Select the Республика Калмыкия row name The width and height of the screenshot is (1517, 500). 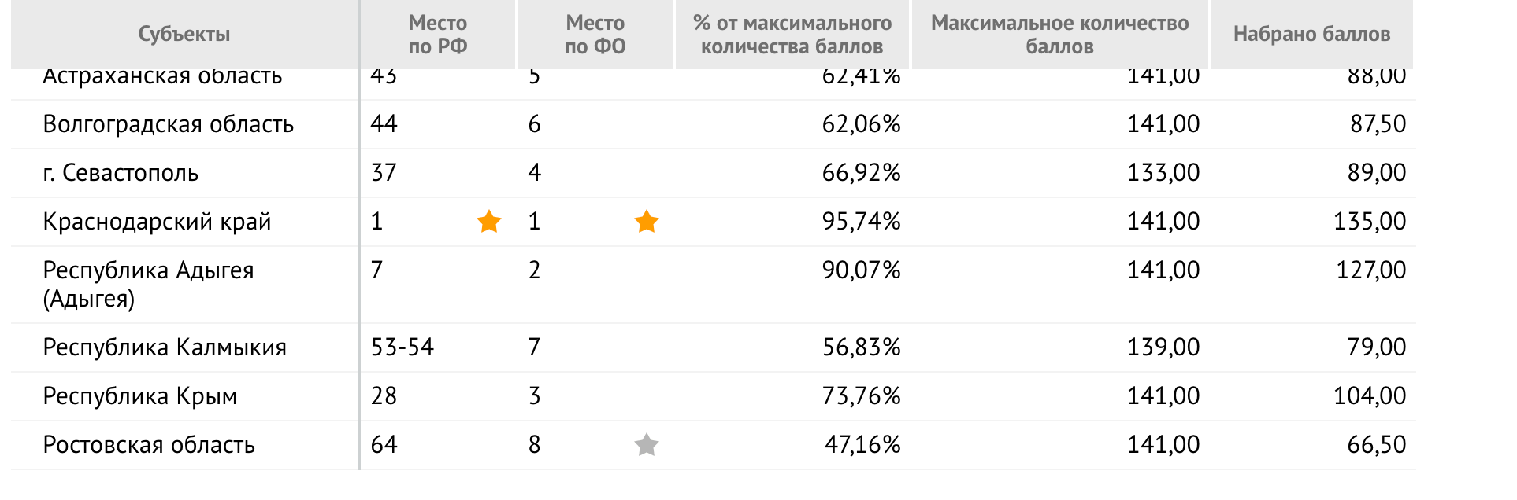tap(165, 347)
